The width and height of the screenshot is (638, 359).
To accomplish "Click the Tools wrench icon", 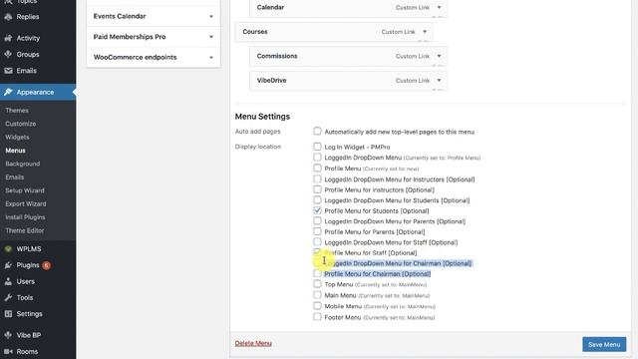I will pyautogui.click(x=8, y=297).
